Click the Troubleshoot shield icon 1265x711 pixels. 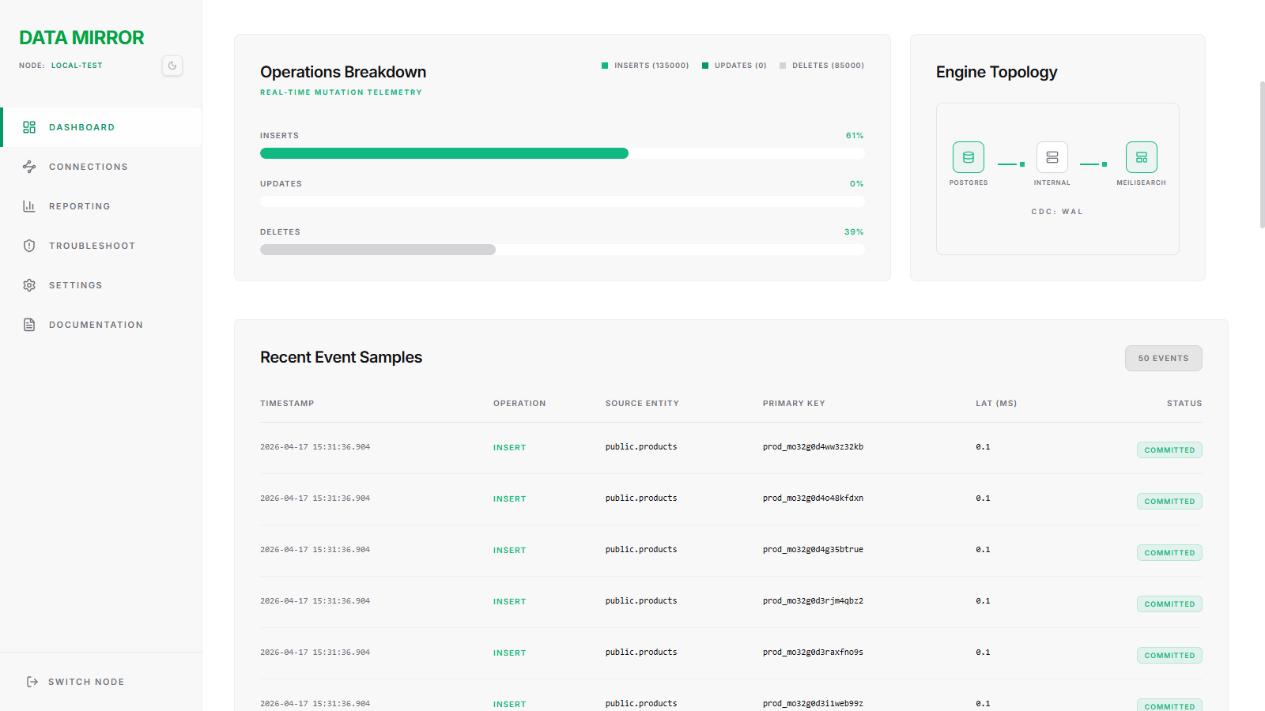pos(29,246)
